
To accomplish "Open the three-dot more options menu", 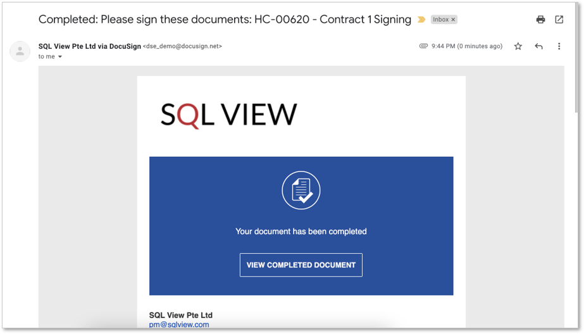I will coord(559,46).
